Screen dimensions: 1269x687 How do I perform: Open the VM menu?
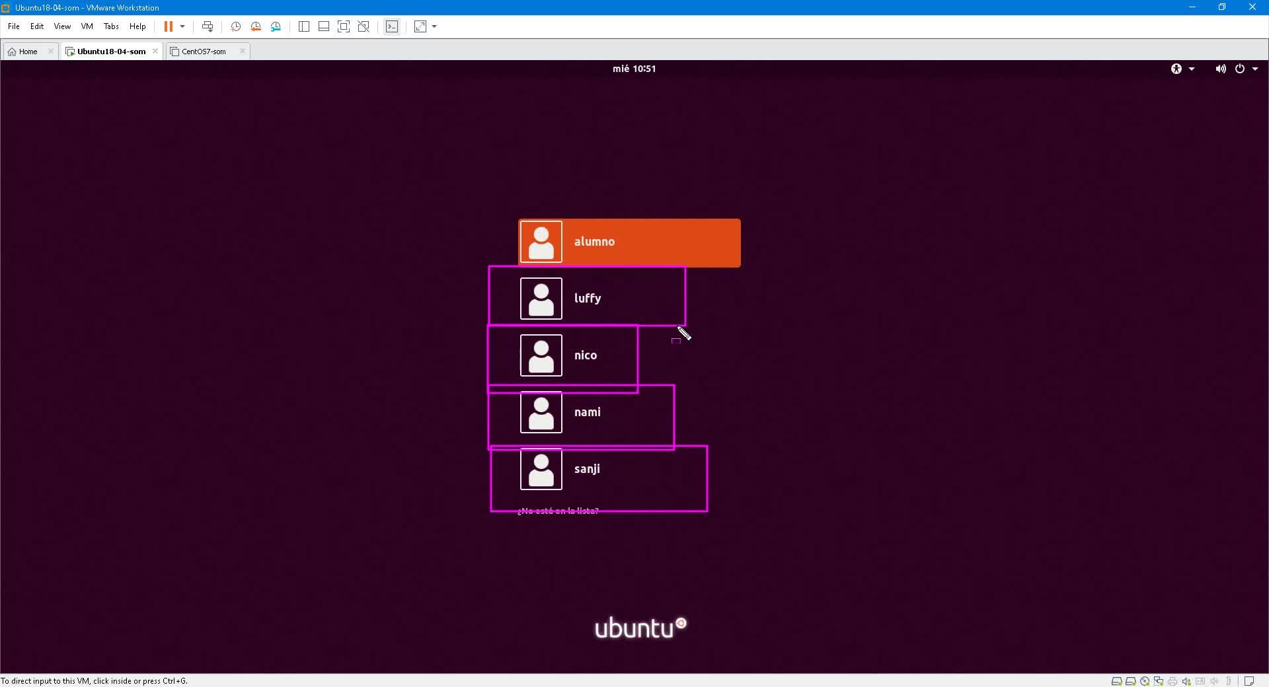87,26
